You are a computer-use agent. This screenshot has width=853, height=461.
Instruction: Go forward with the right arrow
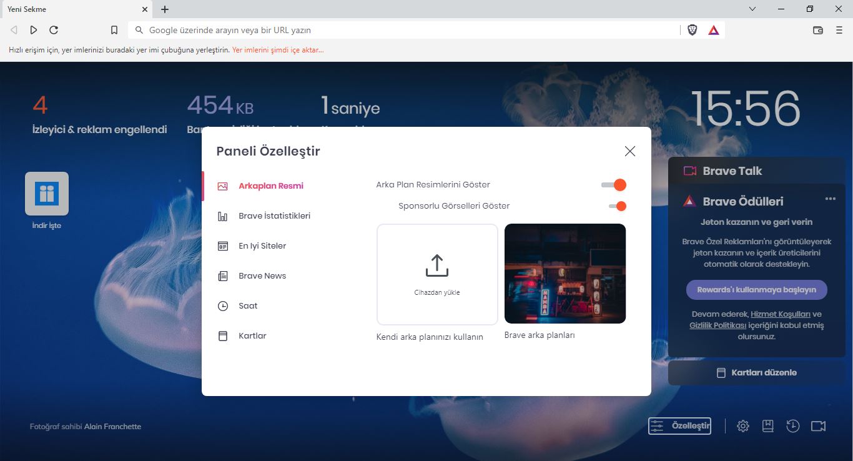click(x=34, y=30)
